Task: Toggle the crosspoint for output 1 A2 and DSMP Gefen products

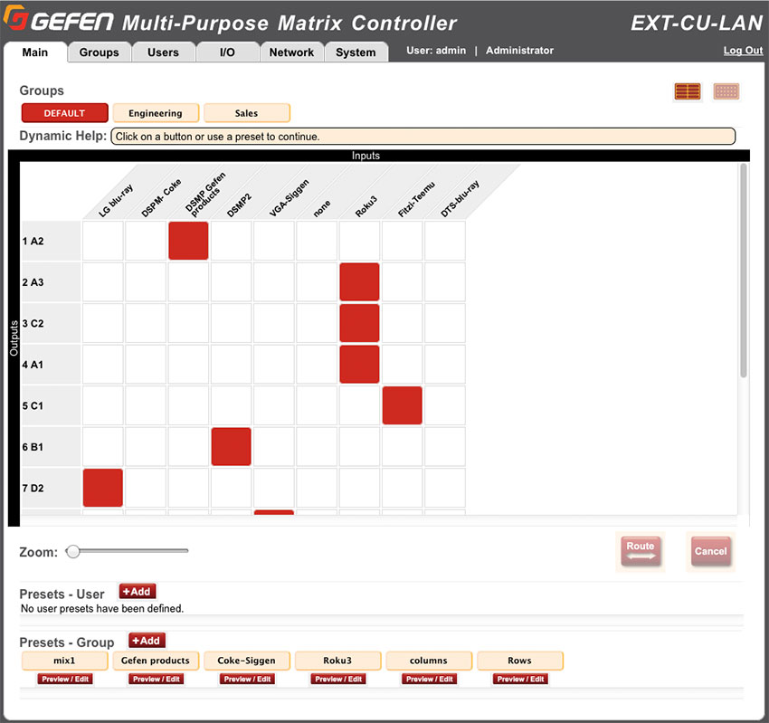Action: pos(188,240)
